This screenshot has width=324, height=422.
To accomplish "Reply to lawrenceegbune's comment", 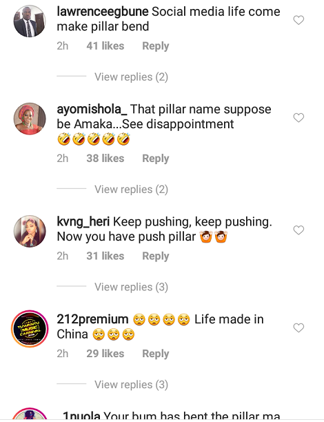I will pyautogui.click(x=156, y=46).
